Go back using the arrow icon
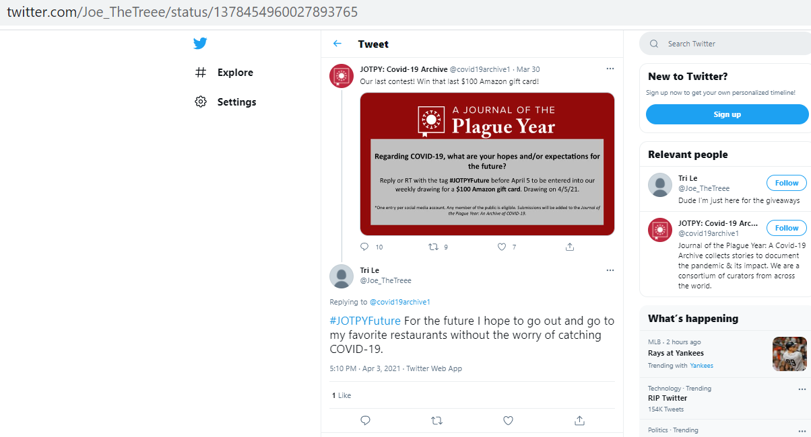811x437 pixels. click(x=337, y=44)
